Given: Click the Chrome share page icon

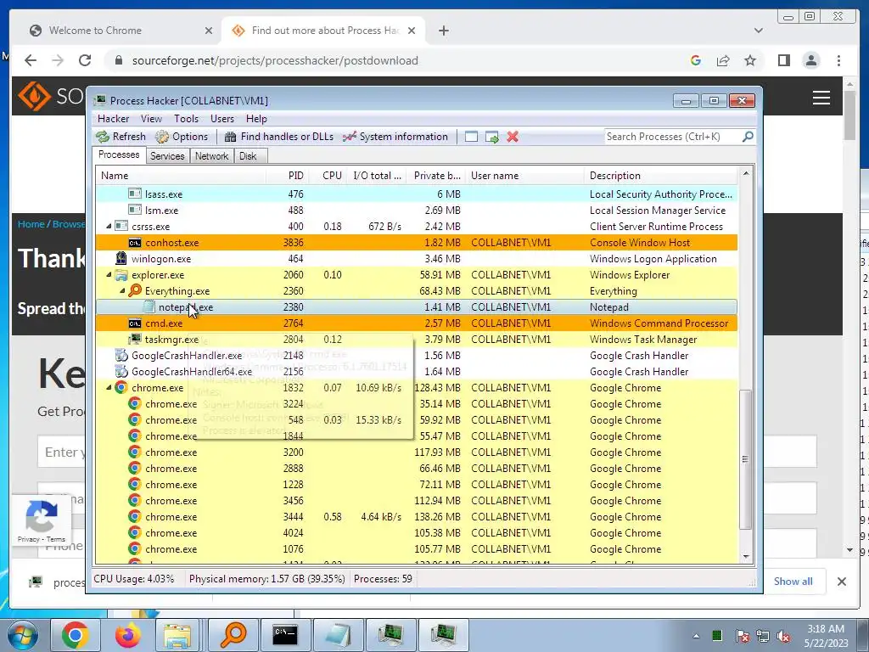Looking at the screenshot, I should (x=723, y=60).
